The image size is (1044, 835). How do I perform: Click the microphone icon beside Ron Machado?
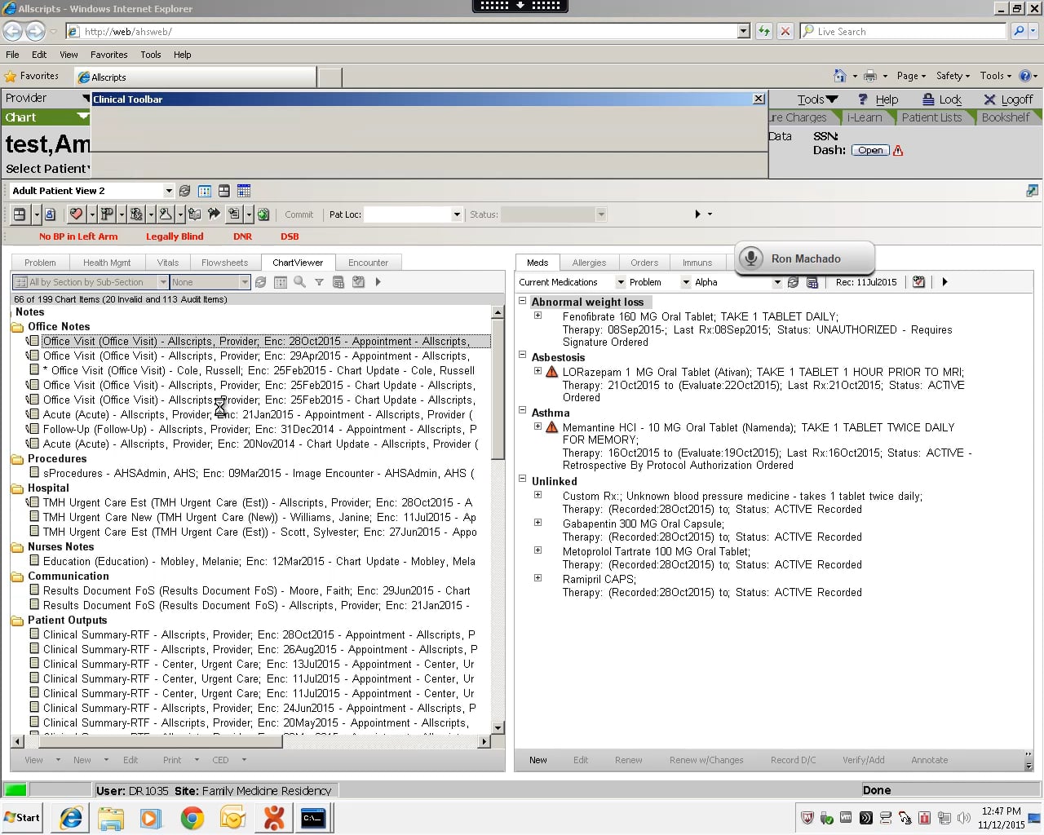tap(751, 258)
